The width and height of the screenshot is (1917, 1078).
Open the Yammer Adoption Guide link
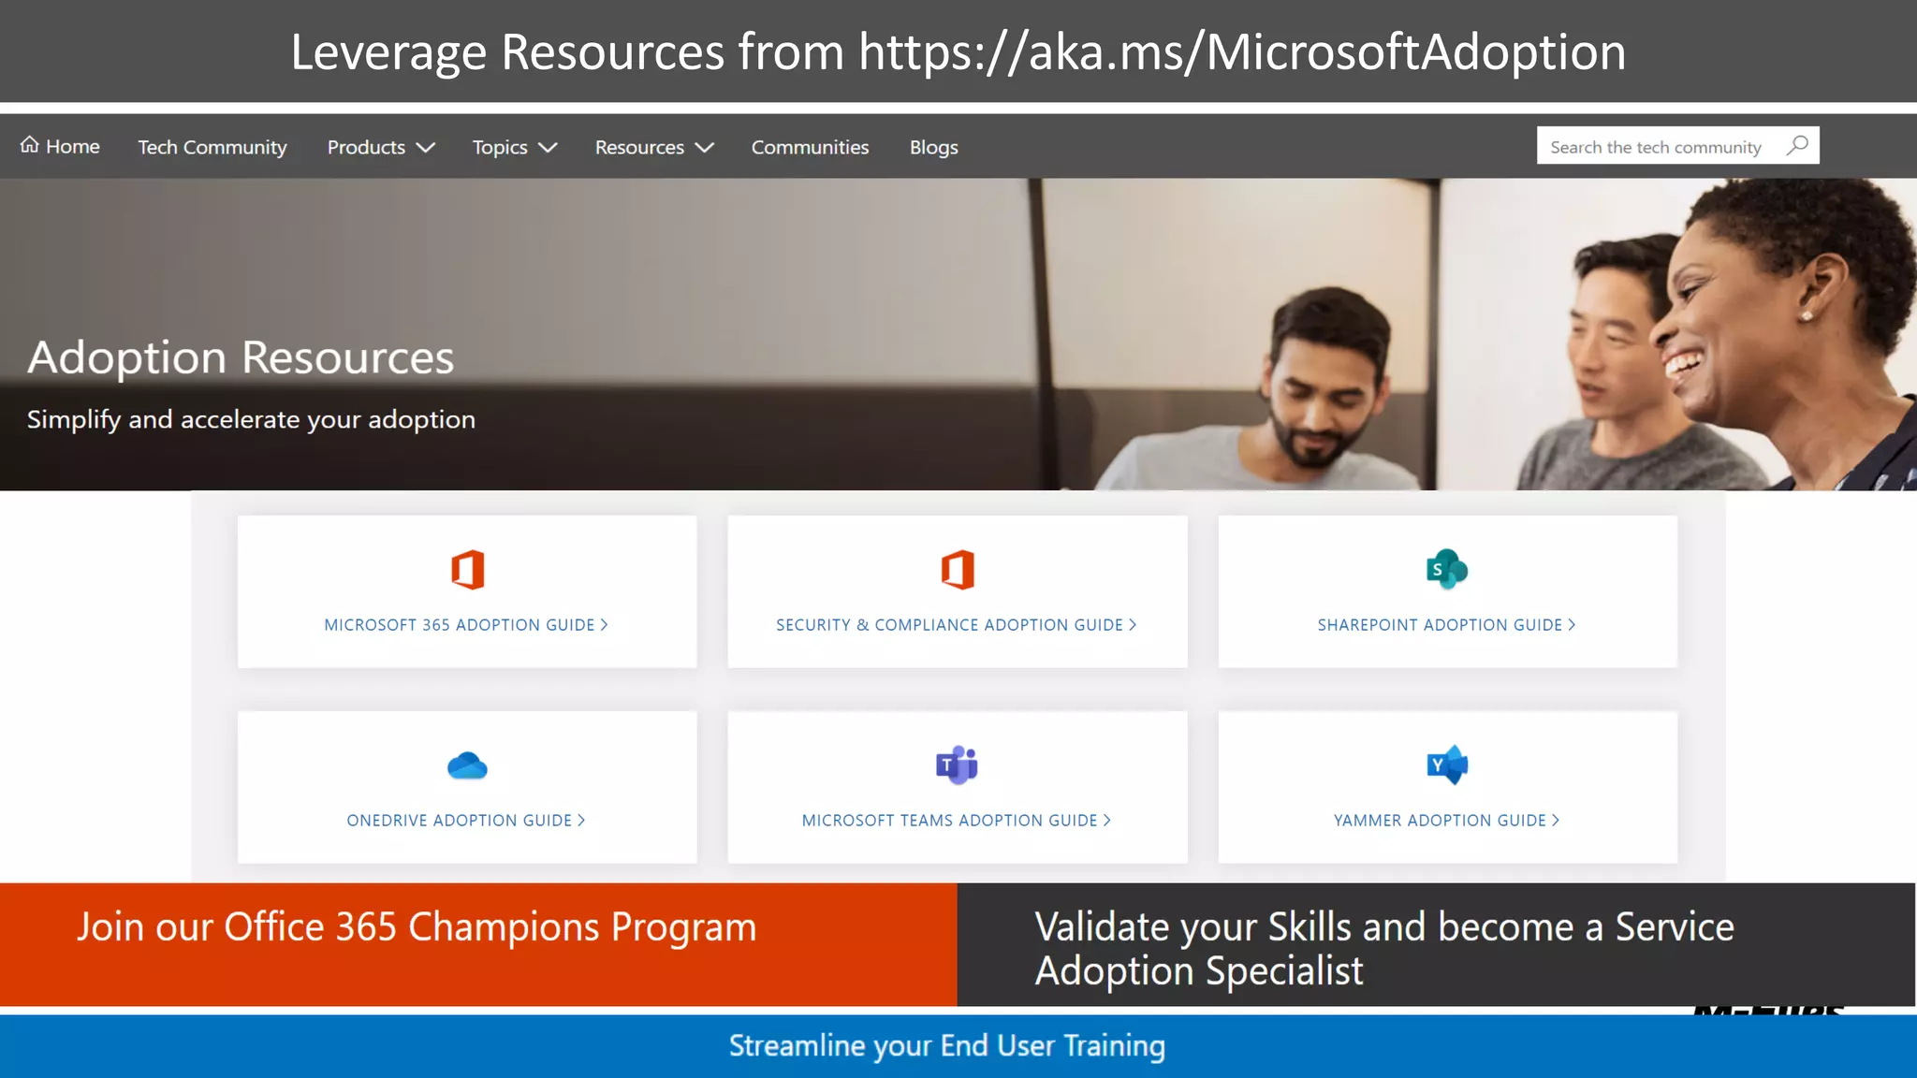click(x=1447, y=820)
